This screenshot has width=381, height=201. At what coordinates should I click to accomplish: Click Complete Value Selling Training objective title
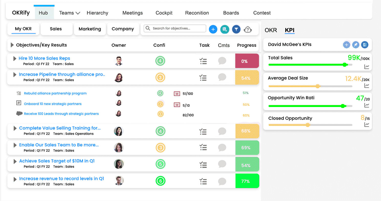60,128
